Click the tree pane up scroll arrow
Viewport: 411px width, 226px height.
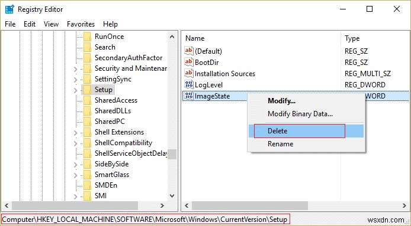point(172,37)
